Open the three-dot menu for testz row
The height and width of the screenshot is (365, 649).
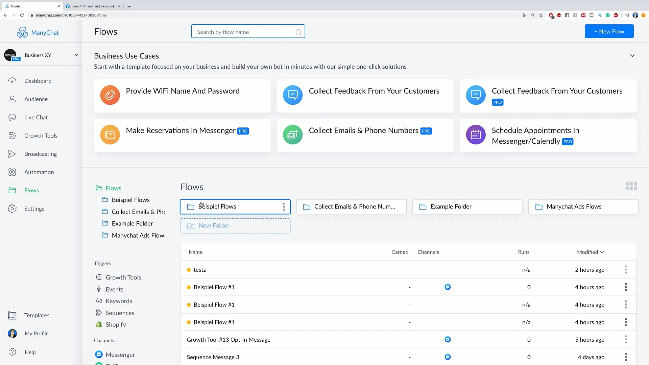point(626,269)
